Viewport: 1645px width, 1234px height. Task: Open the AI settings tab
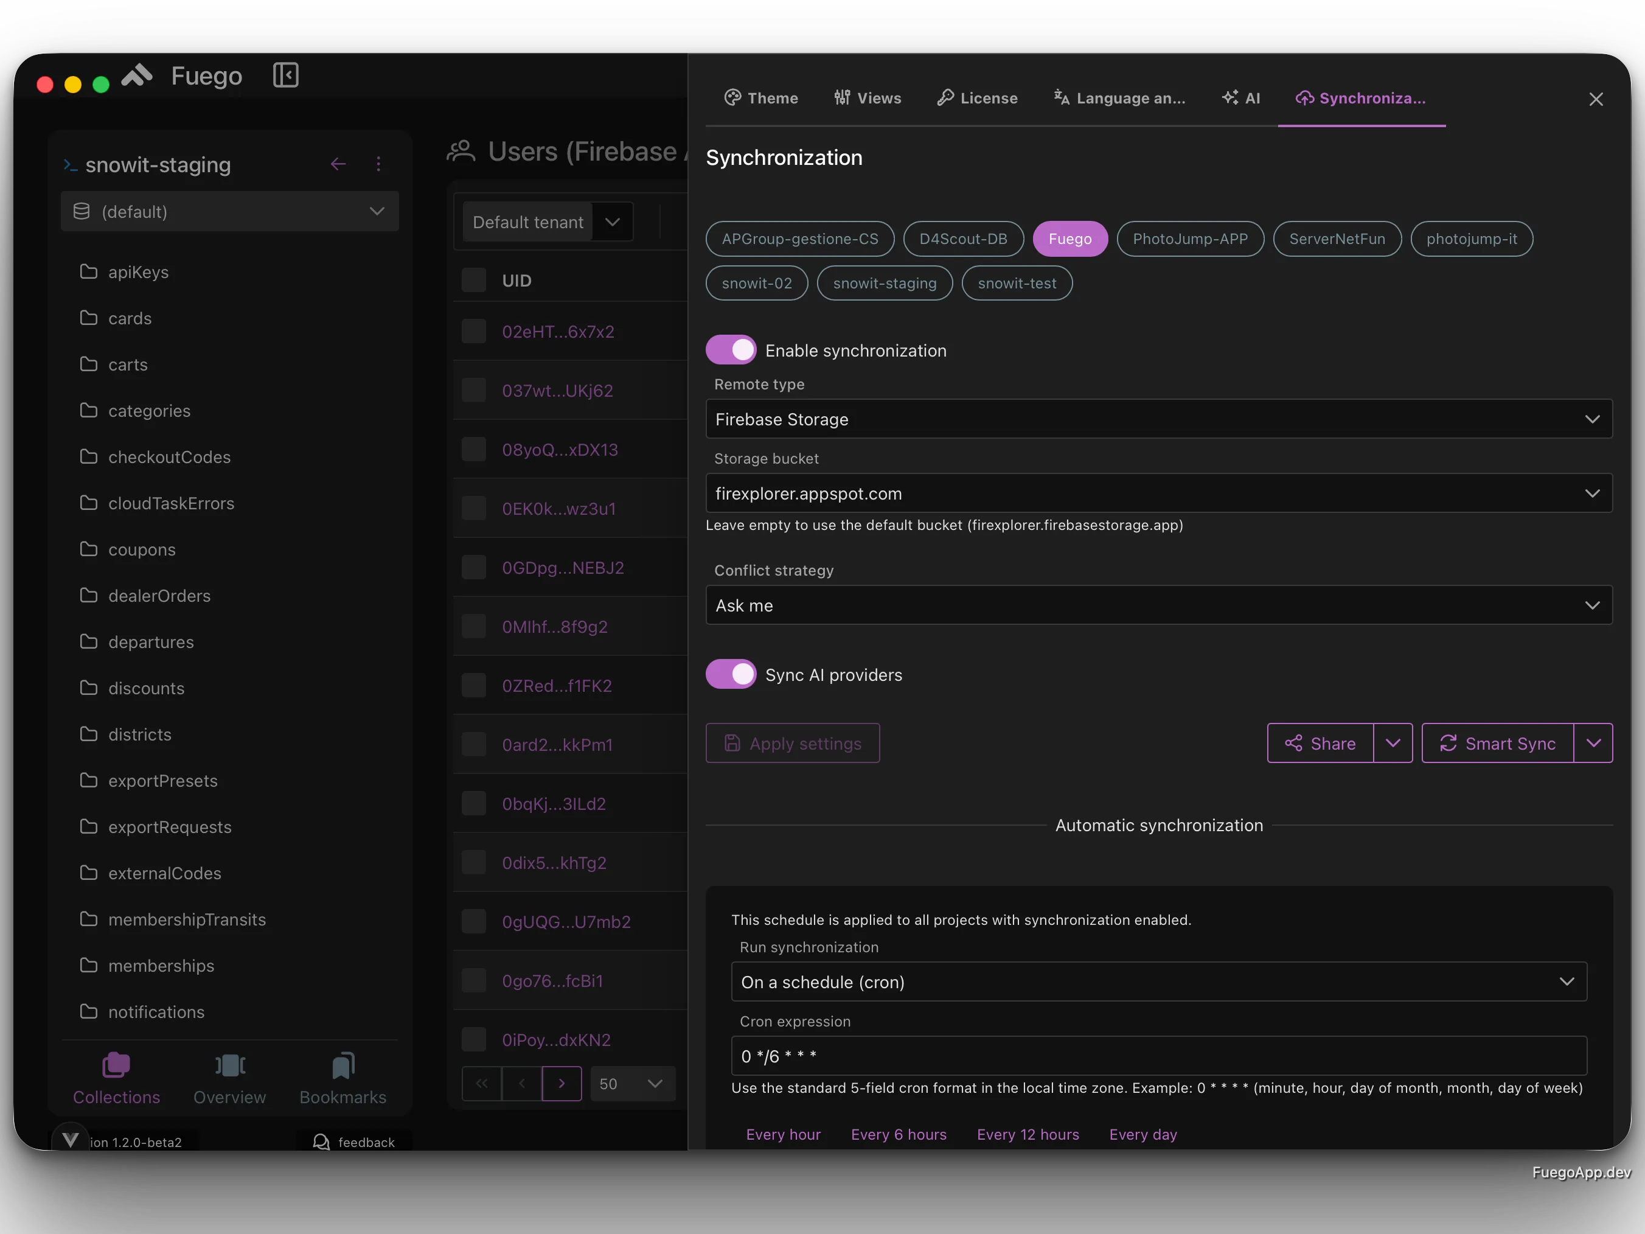1241,98
